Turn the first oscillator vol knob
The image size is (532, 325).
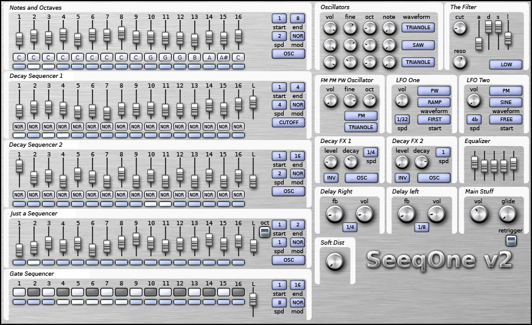pos(330,28)
